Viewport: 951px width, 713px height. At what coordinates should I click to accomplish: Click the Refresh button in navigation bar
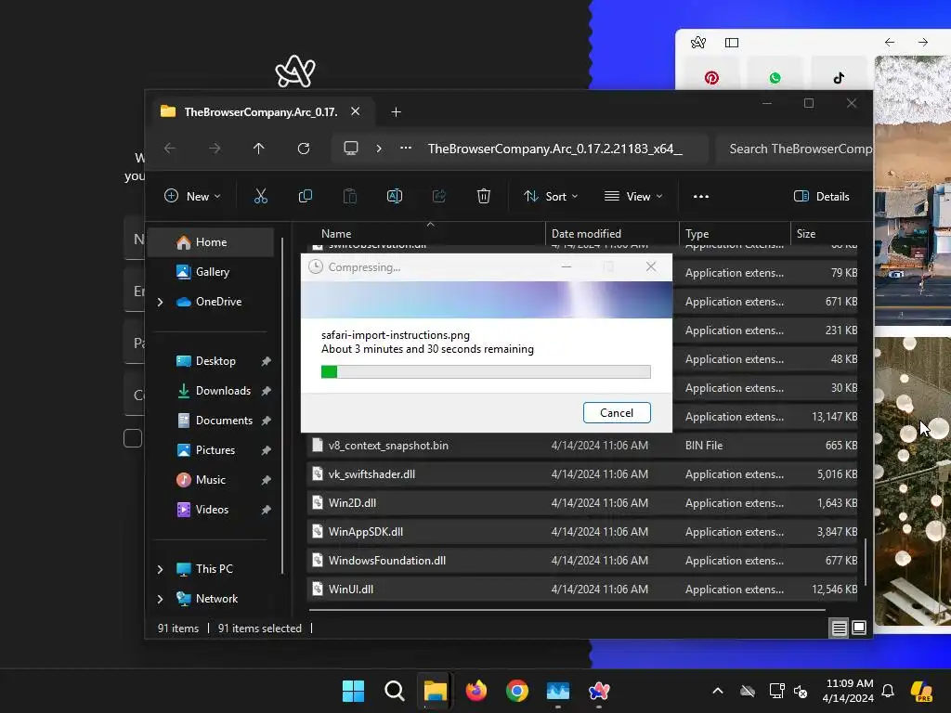(304, 149)
